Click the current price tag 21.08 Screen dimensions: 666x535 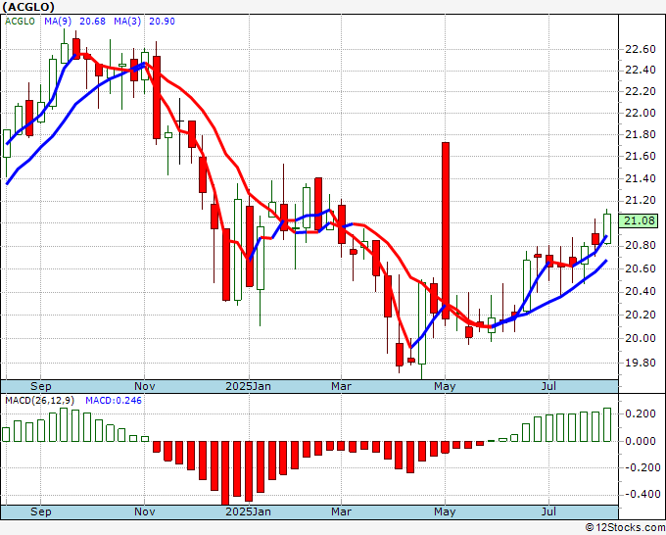pyautogui.click(x=641, y=221)
